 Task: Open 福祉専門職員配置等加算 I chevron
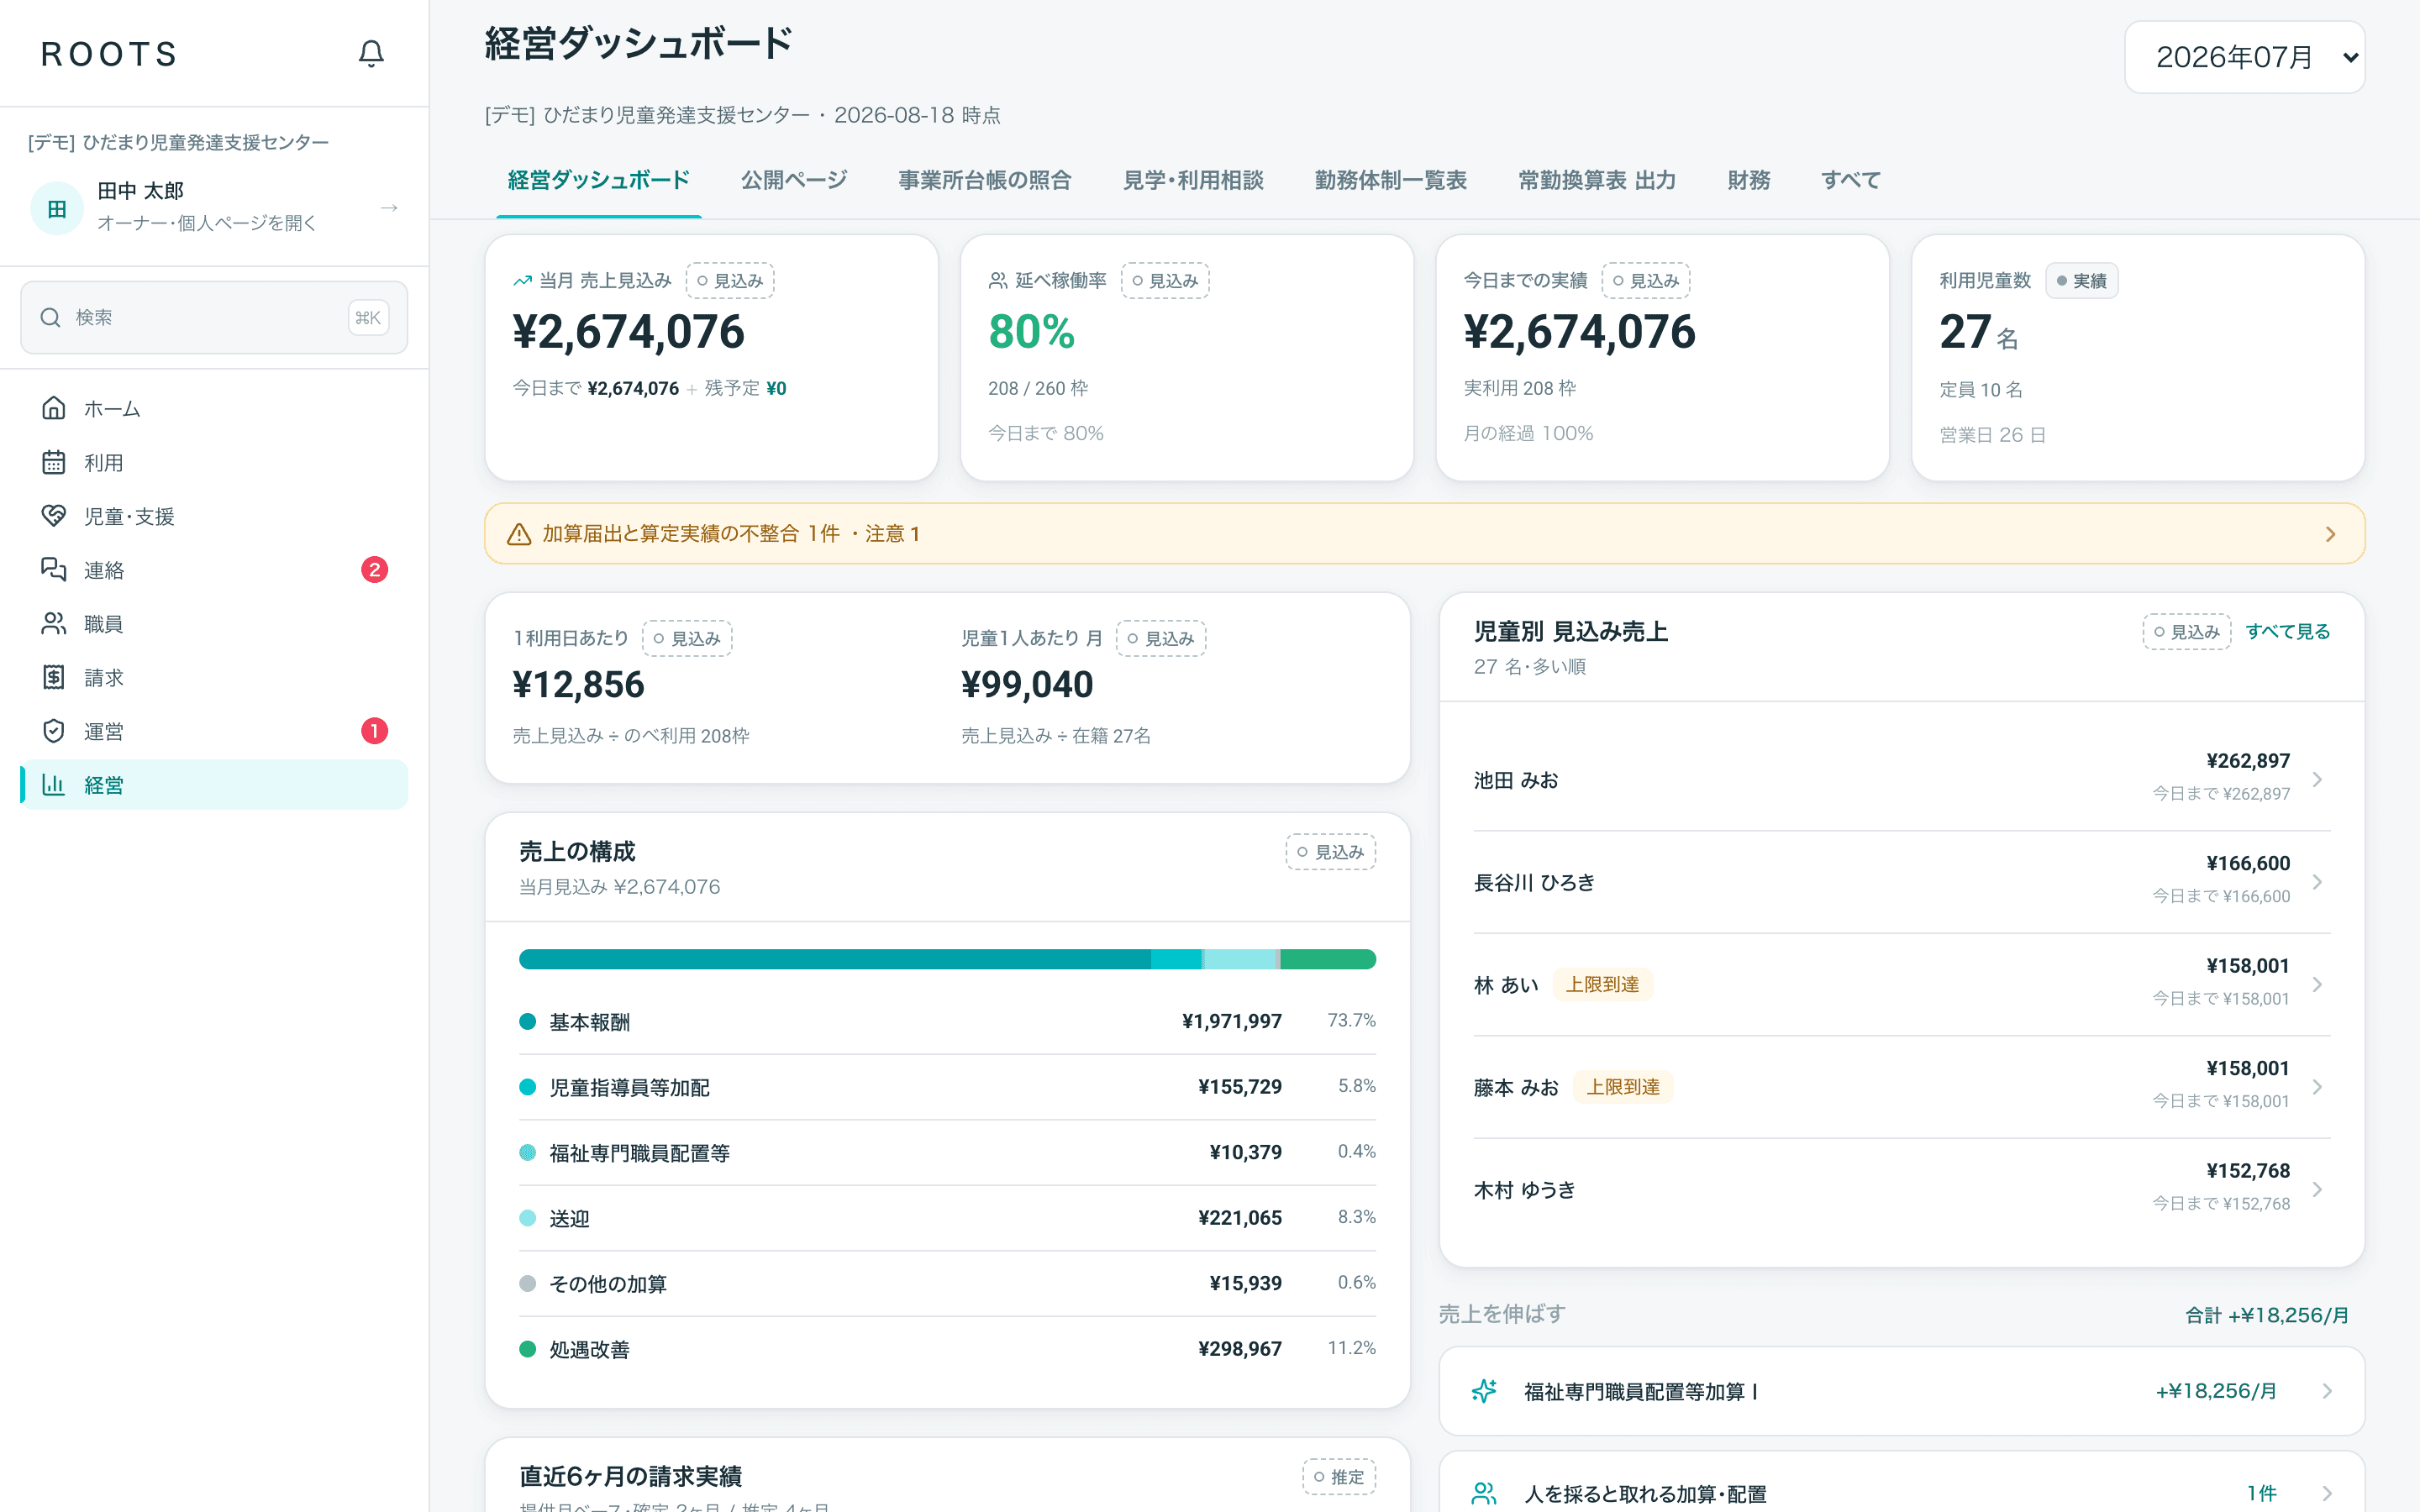point(2327,1391)
